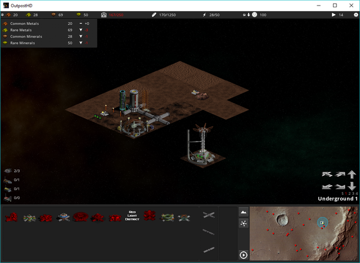Viewport: 360px width, 263px height.
Task: Toggle the resource panel pin at top-left
Action: tap(2, 15)
